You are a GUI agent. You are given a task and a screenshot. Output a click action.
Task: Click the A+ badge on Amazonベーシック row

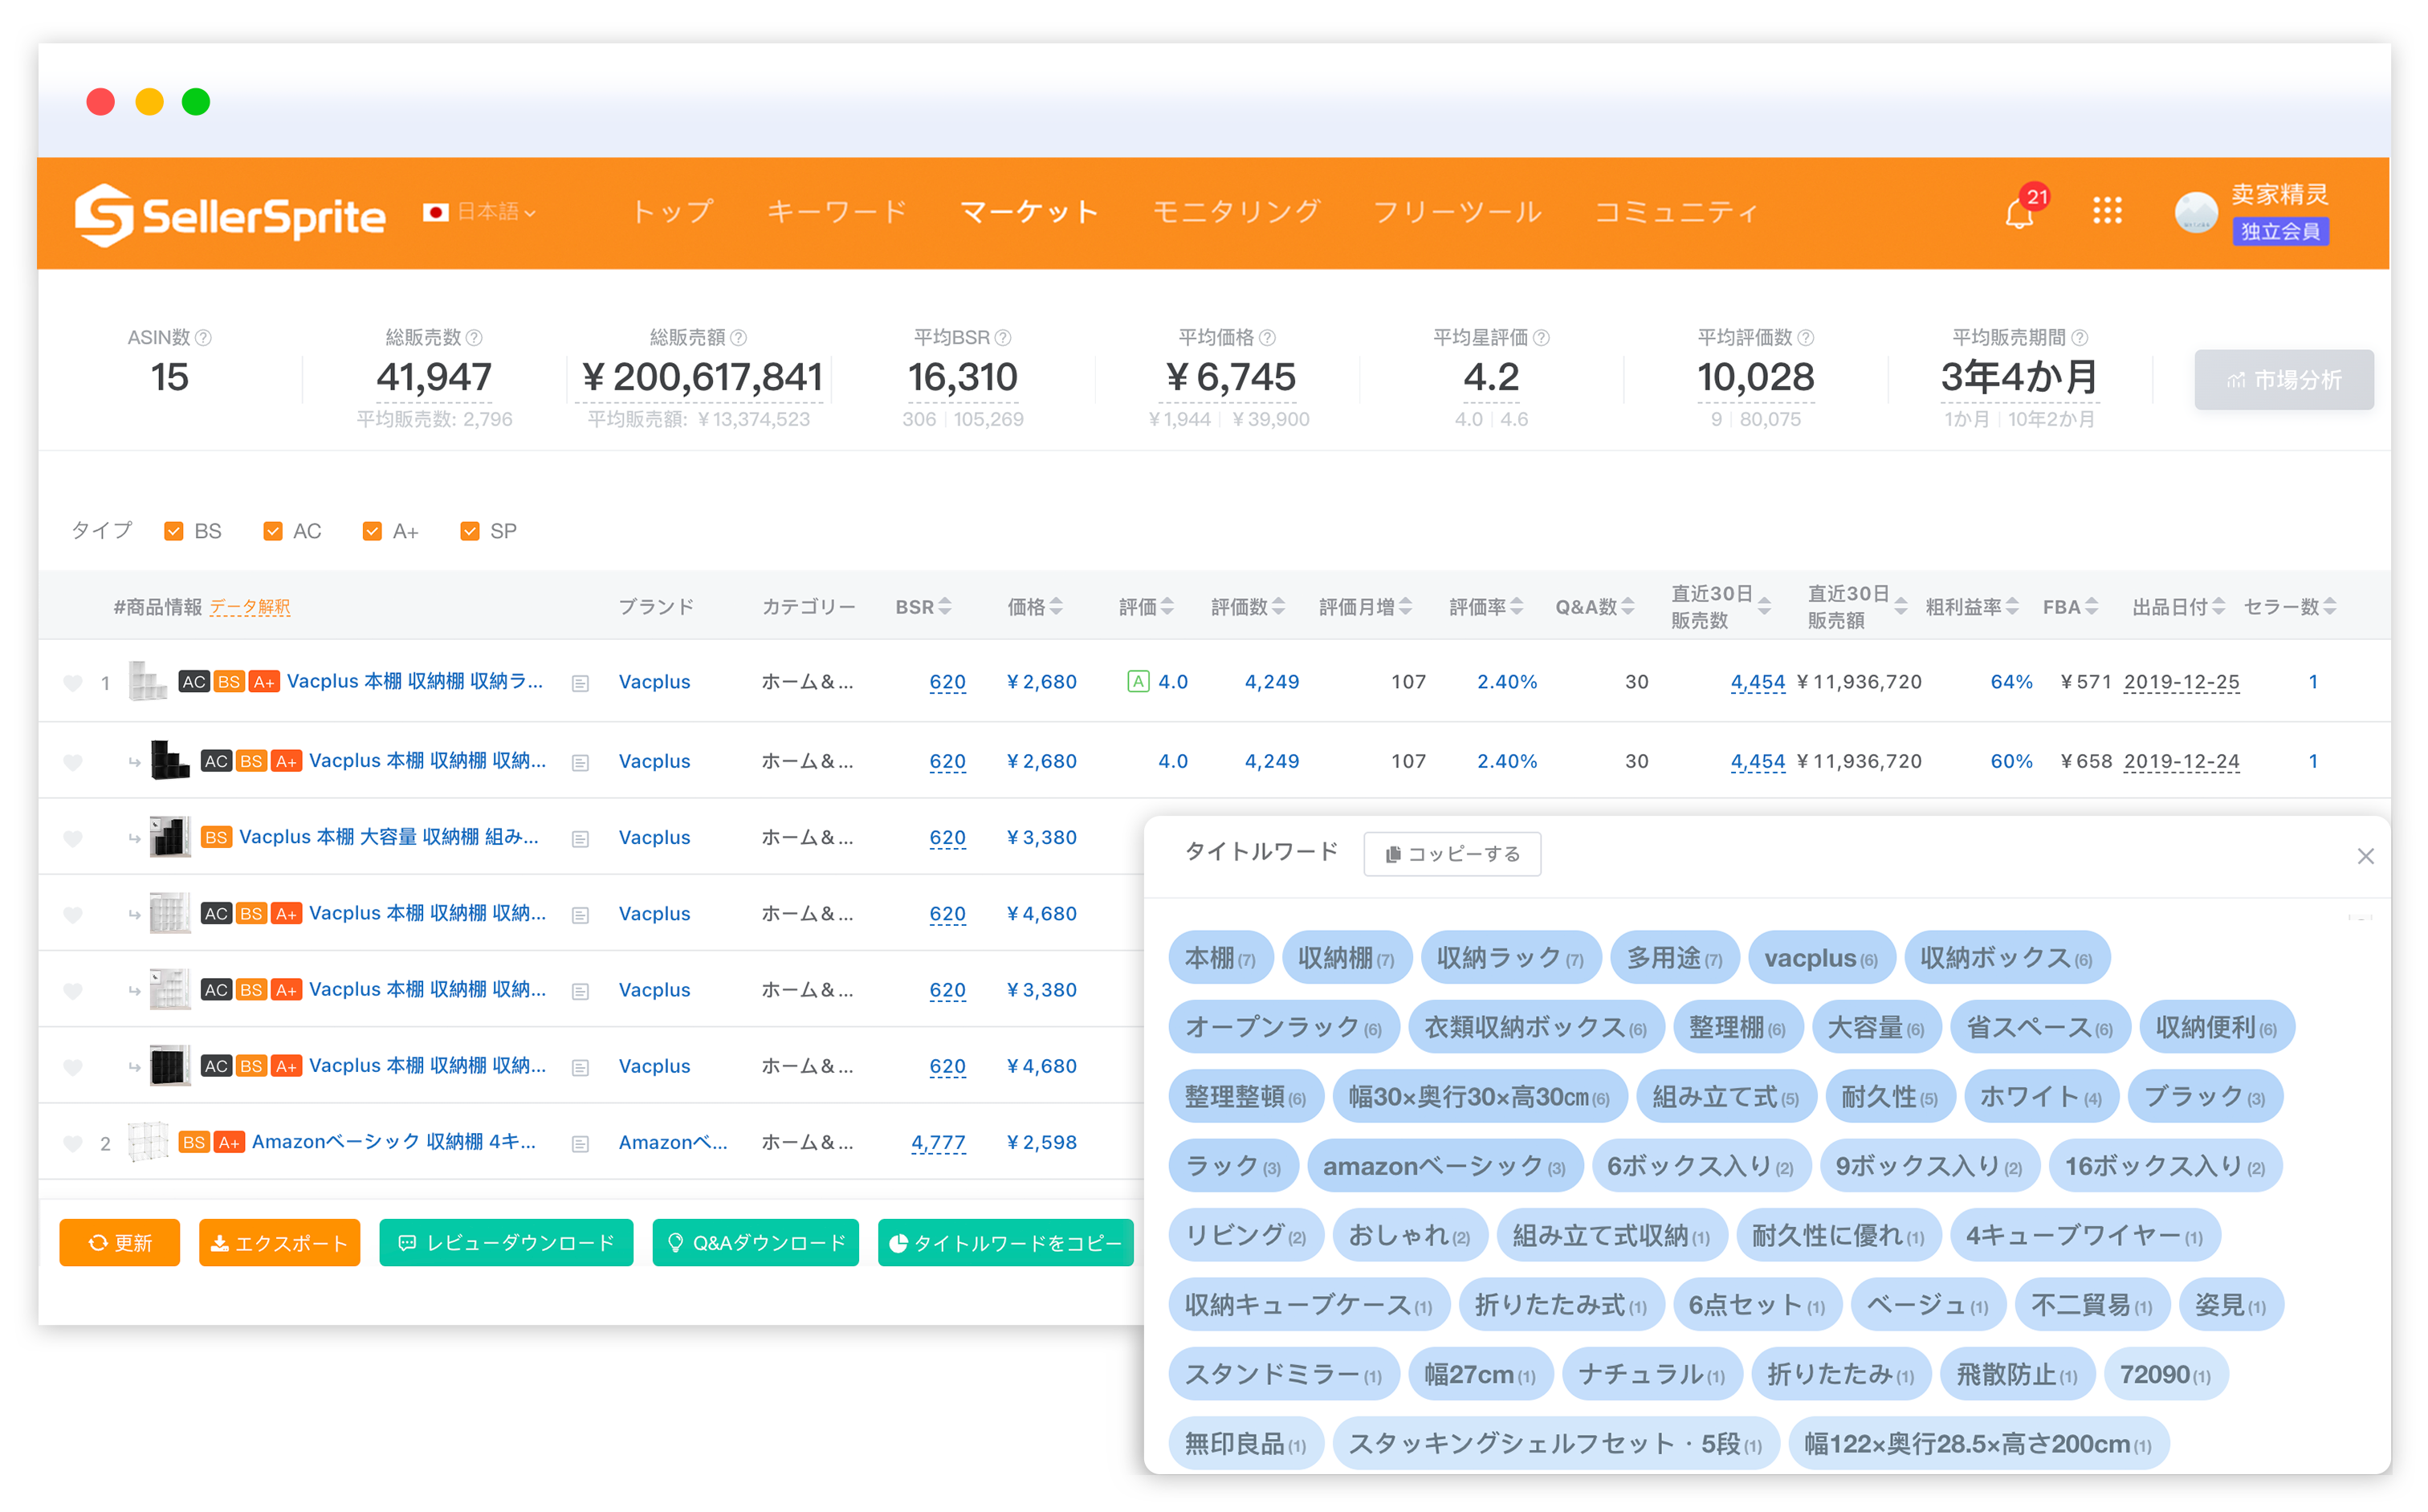click(x=229, y=1142)
